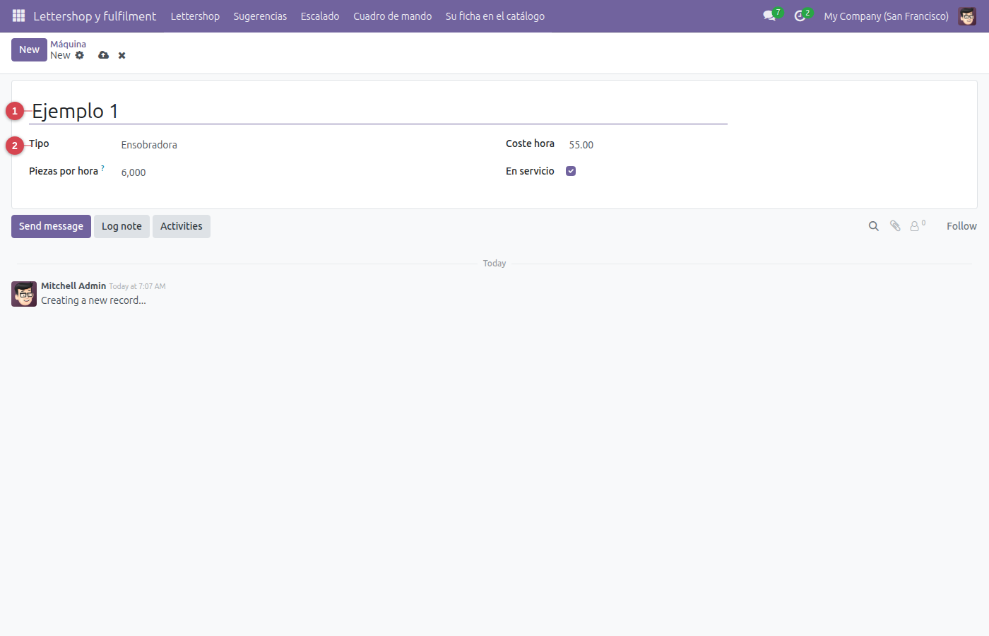Save record with the cloud upload icon

point(104,55)
